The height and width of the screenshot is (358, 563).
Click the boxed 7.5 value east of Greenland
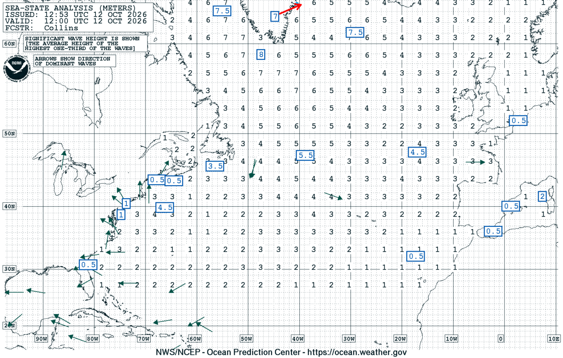[355, 32]
